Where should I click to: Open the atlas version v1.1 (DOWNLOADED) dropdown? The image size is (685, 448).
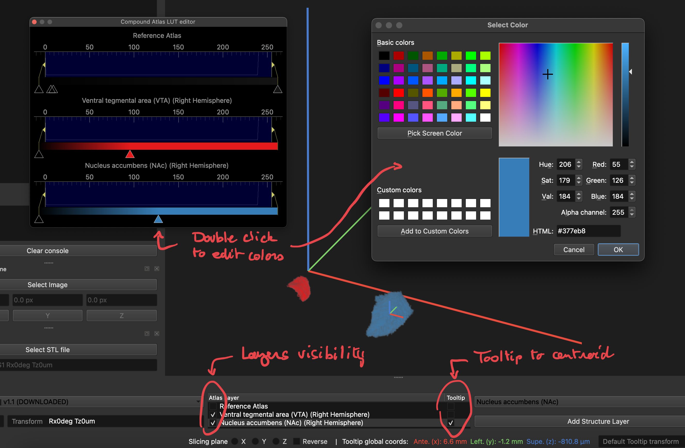[99, 402]
